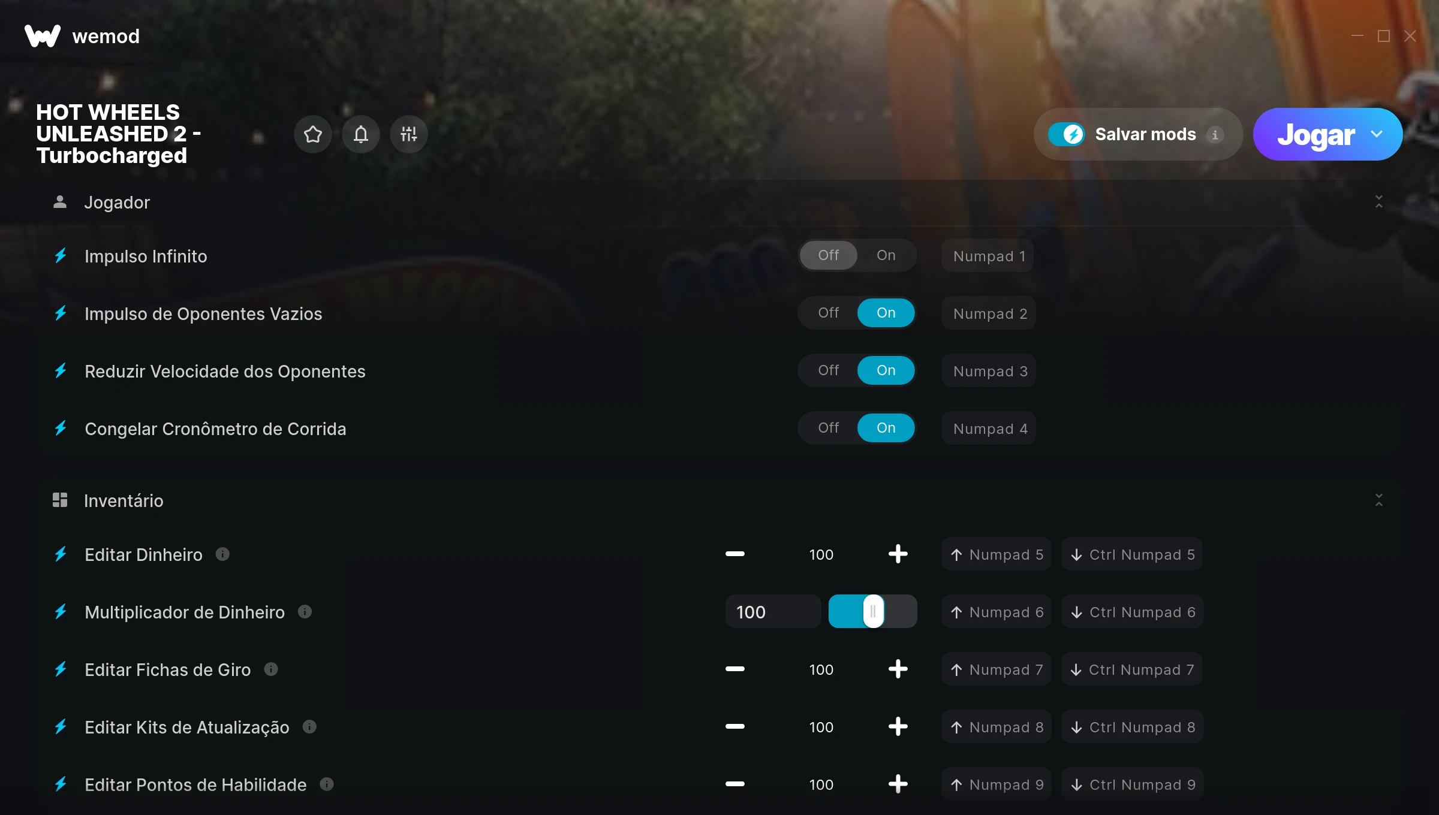
Task: Click the Multiplicador de Dinheiro value field
Action: coord(773,612)
